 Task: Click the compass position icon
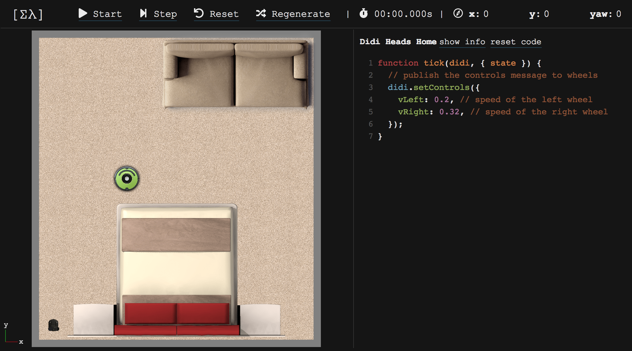(x=458, y=13)
